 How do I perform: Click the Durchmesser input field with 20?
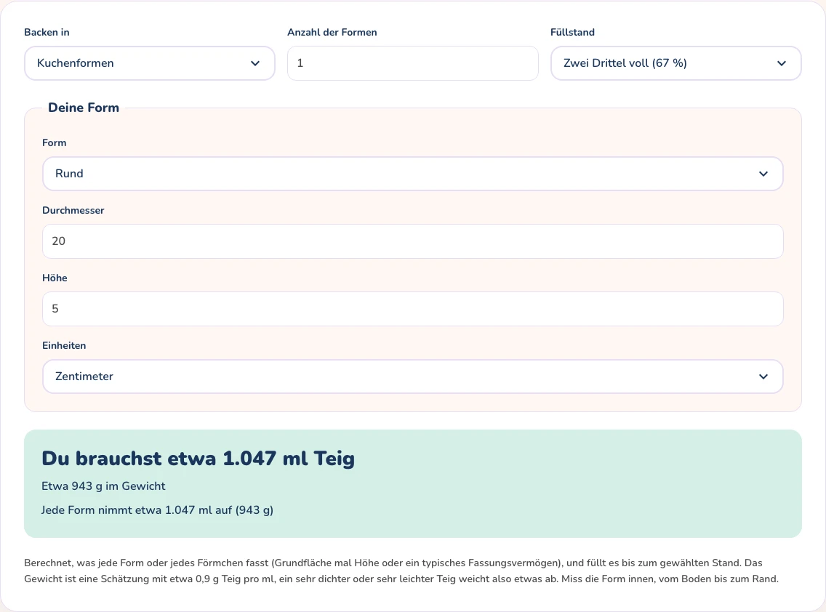click(412, 241)
